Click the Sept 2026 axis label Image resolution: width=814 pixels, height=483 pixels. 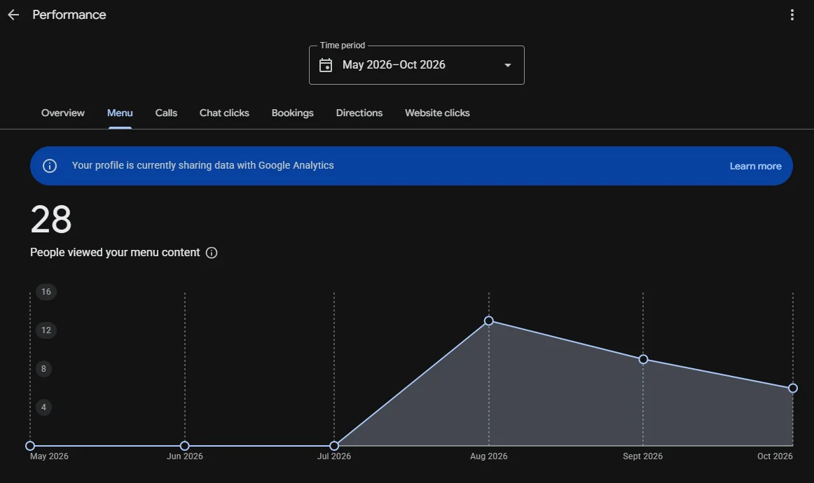click(642, 456)
